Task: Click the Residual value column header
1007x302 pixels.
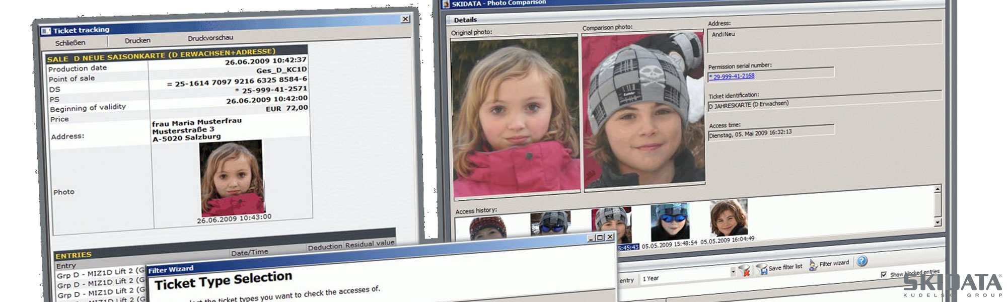Action: [x=370, y=244]
